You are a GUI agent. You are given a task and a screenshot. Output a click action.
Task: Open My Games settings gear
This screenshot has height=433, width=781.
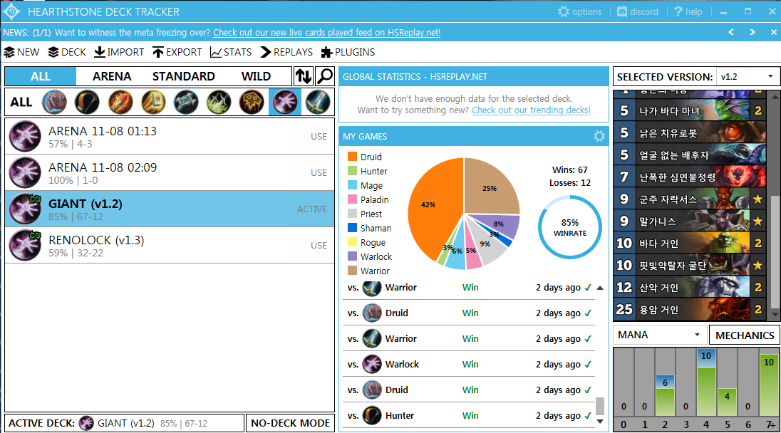coord(599,136)
